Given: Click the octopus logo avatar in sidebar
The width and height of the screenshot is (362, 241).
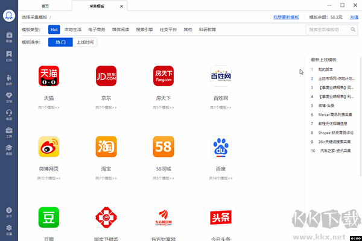Looking at the screenshot, I should click(x=9, y=16).
